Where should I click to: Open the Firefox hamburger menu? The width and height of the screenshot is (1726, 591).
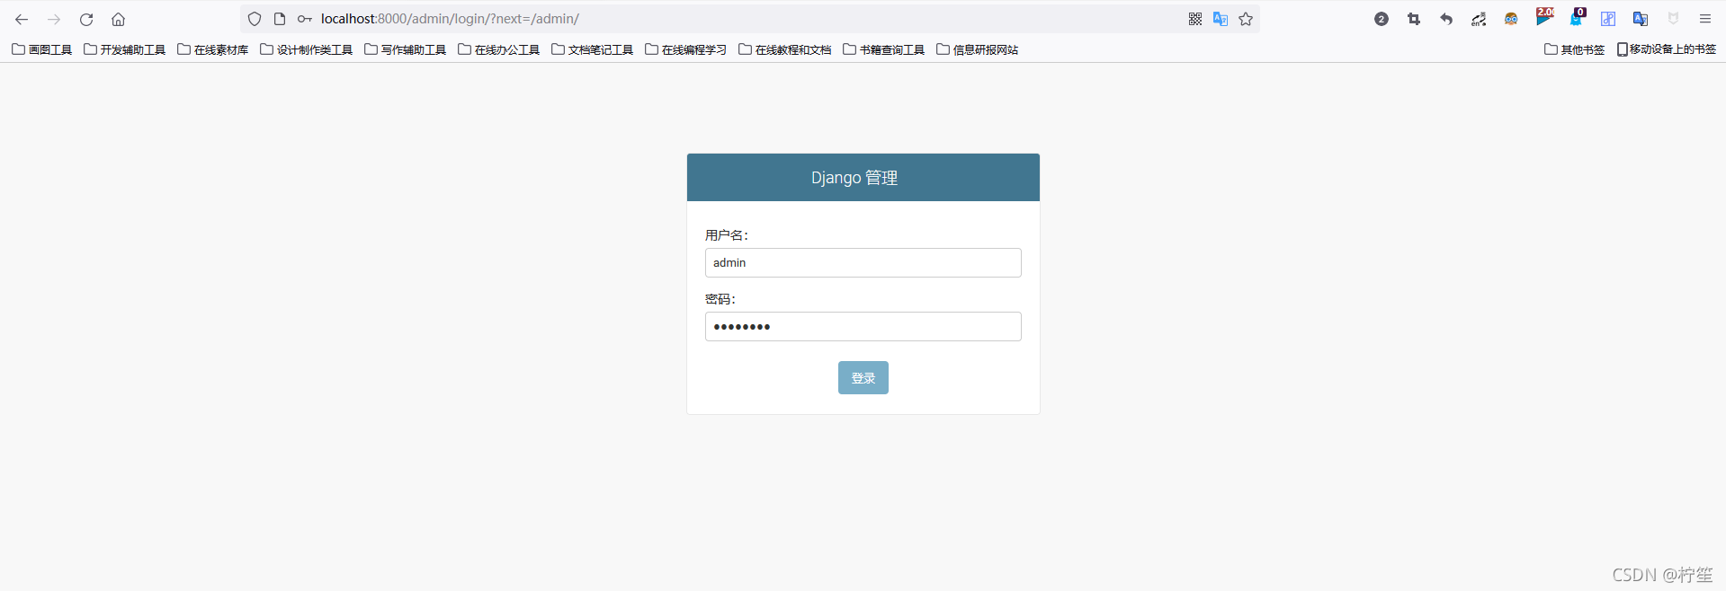(x=1705, y=19)
